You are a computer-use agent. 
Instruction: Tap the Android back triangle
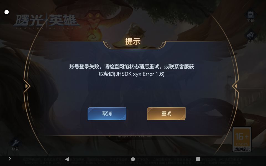(67, 159)
